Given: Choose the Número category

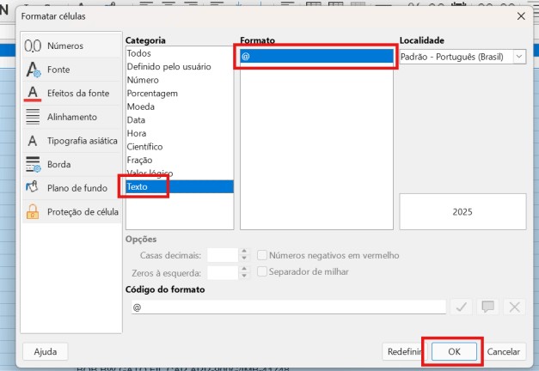Looking at the screenshot, I should click(x=180, y=80).
